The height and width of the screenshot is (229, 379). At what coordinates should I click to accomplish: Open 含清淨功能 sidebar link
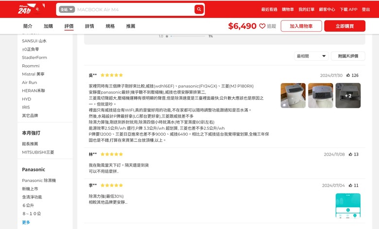(32, 197)
